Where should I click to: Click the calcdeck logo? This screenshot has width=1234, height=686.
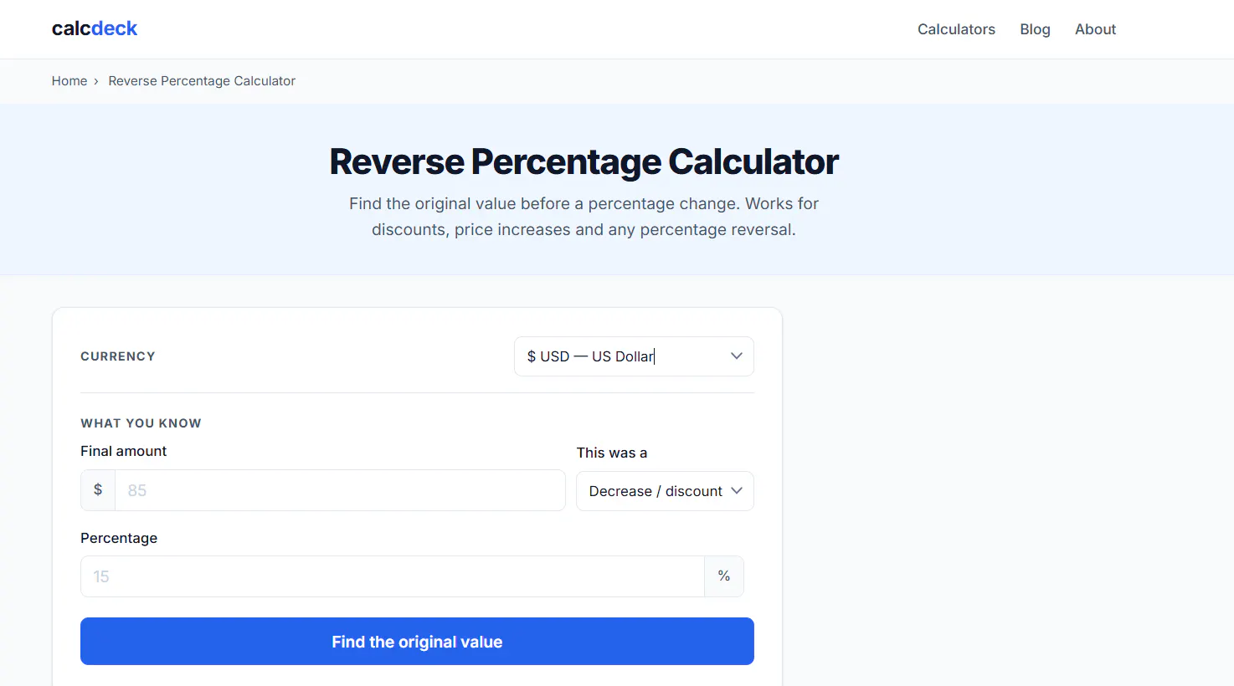pos(94,28)
